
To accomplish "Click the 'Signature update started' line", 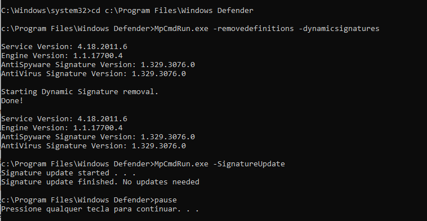I will click(x=68, y=173).
